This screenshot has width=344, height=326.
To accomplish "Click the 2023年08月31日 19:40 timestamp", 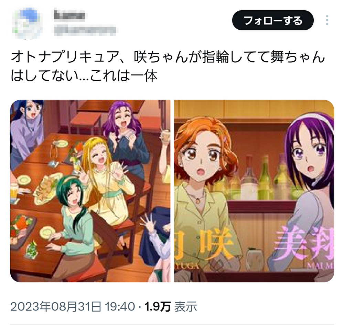I will (x=72, y=306).
